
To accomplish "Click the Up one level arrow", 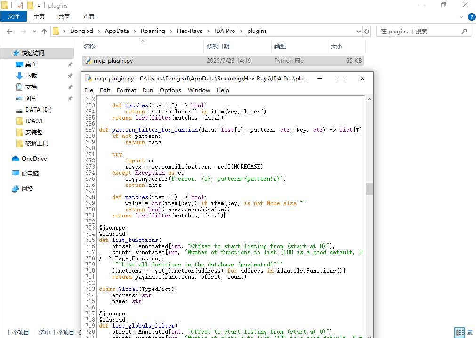I will [44, 32].
